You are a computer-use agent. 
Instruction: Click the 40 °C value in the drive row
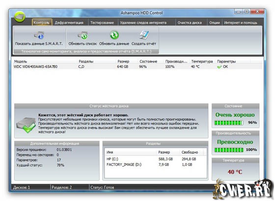[x=195, y=67]
